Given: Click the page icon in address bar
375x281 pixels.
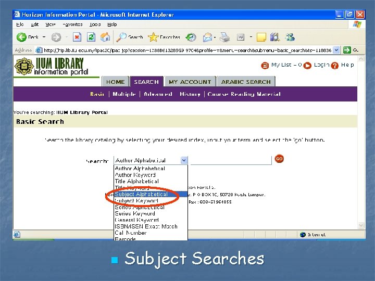Looking at the screenshot, I should tap(39, 50).
